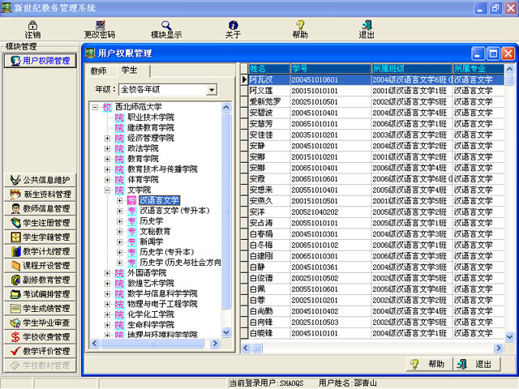
Task: Switch to the 学生 tab
Action: 130,71
